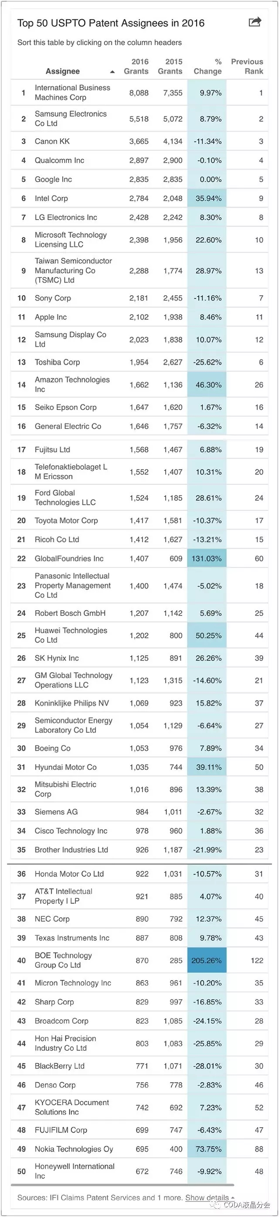Click the sort arrow next to Assignee
The width and height of the screenshot is (279, 1217).
tap(112, 72)
